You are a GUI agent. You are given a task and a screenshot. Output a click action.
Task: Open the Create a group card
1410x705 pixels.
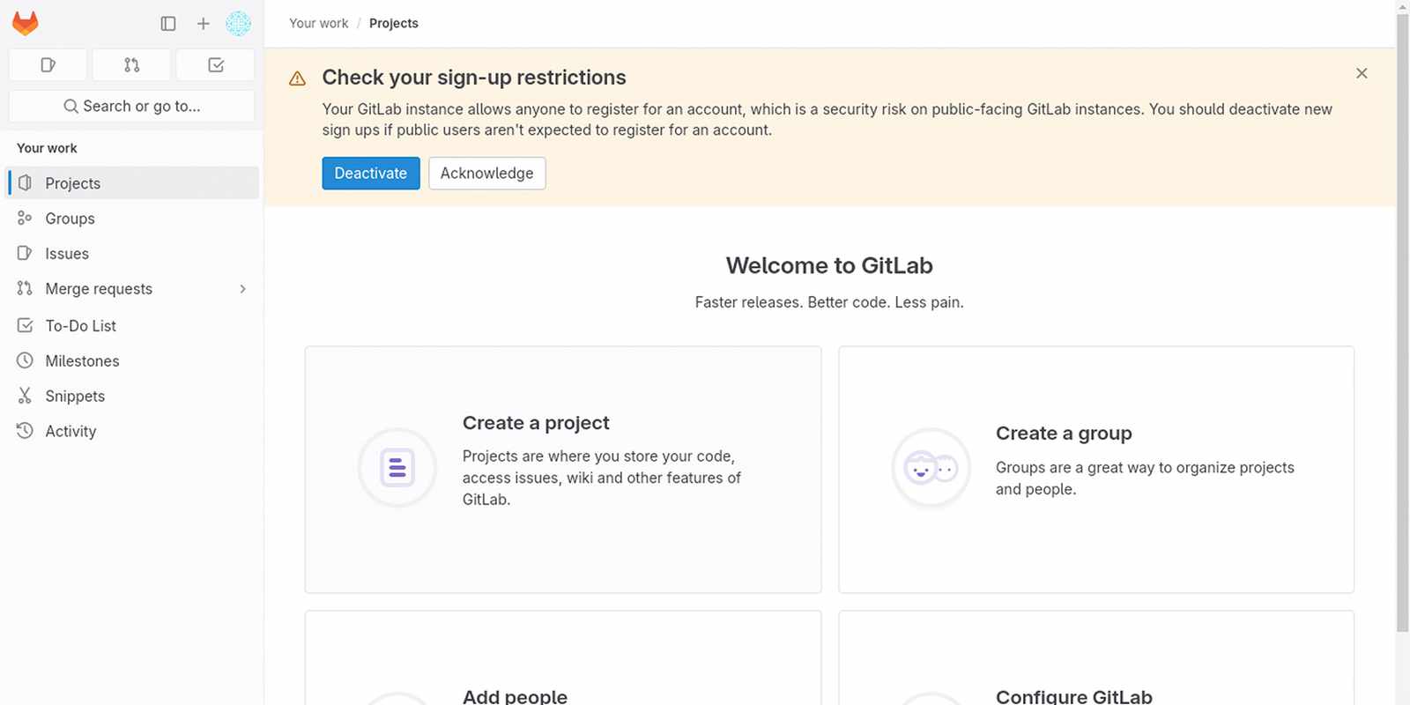click(x=1096, y=470)
